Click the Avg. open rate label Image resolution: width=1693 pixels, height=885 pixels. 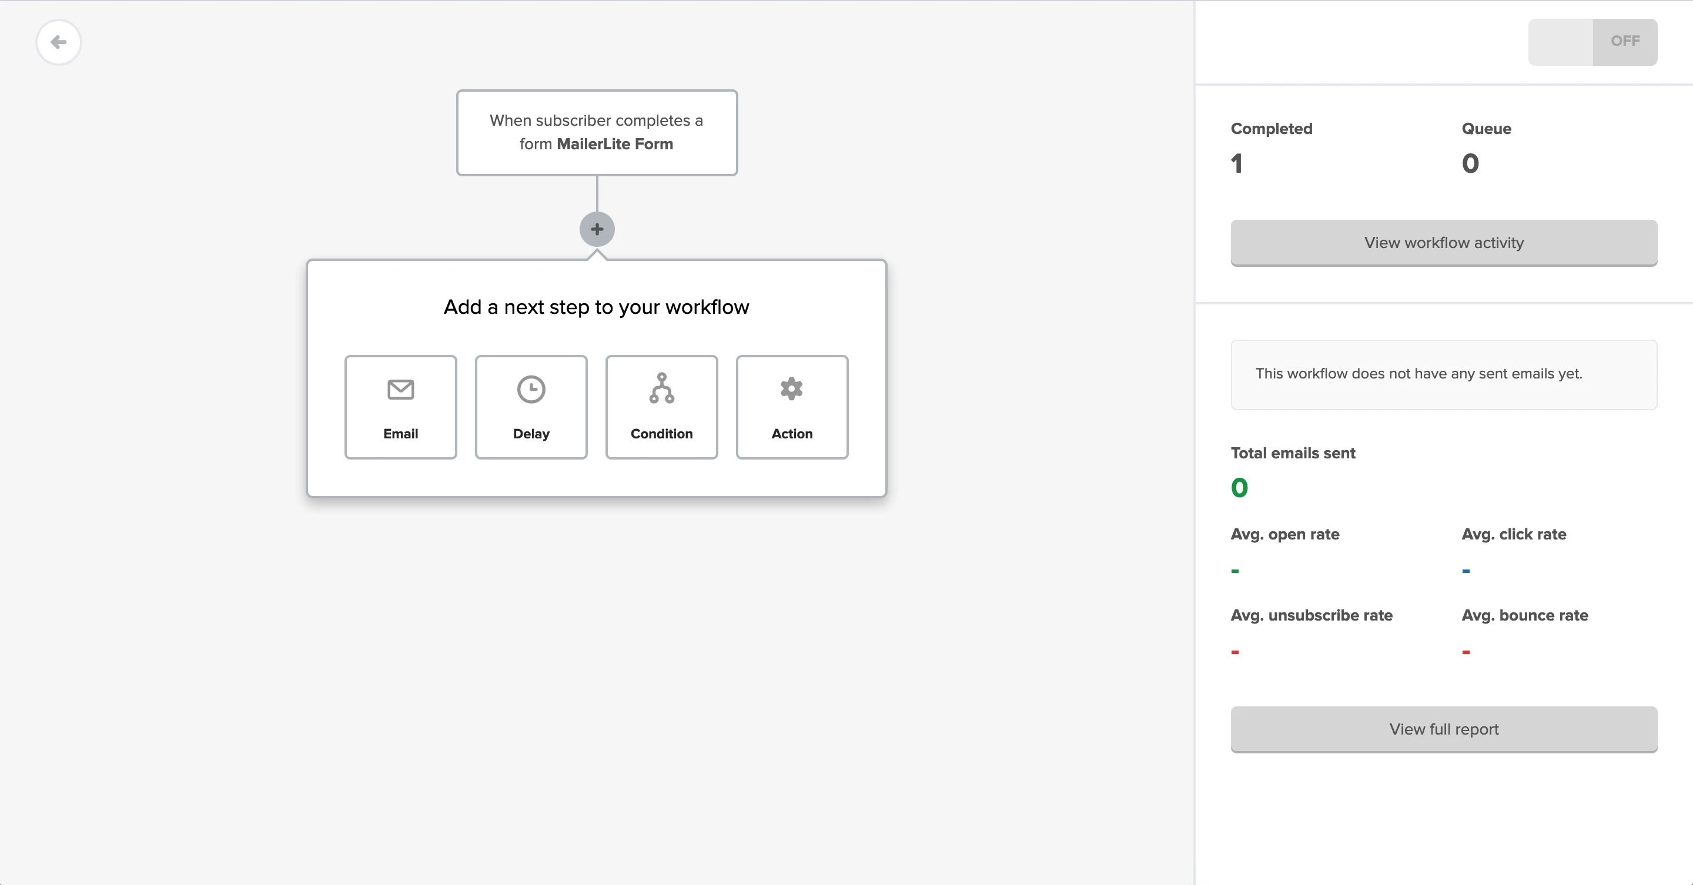point(1285,534)
